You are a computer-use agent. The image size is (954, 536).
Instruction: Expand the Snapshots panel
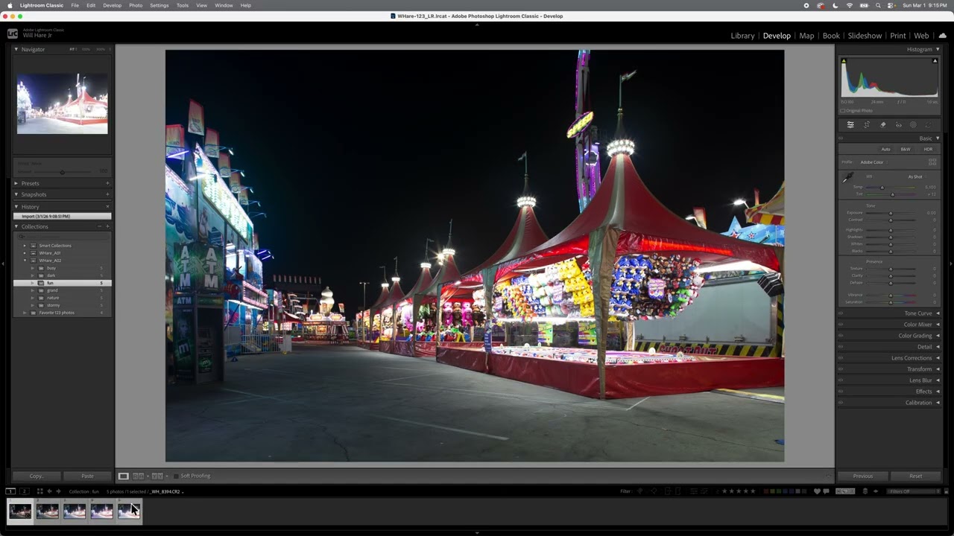tap(16, 194)
